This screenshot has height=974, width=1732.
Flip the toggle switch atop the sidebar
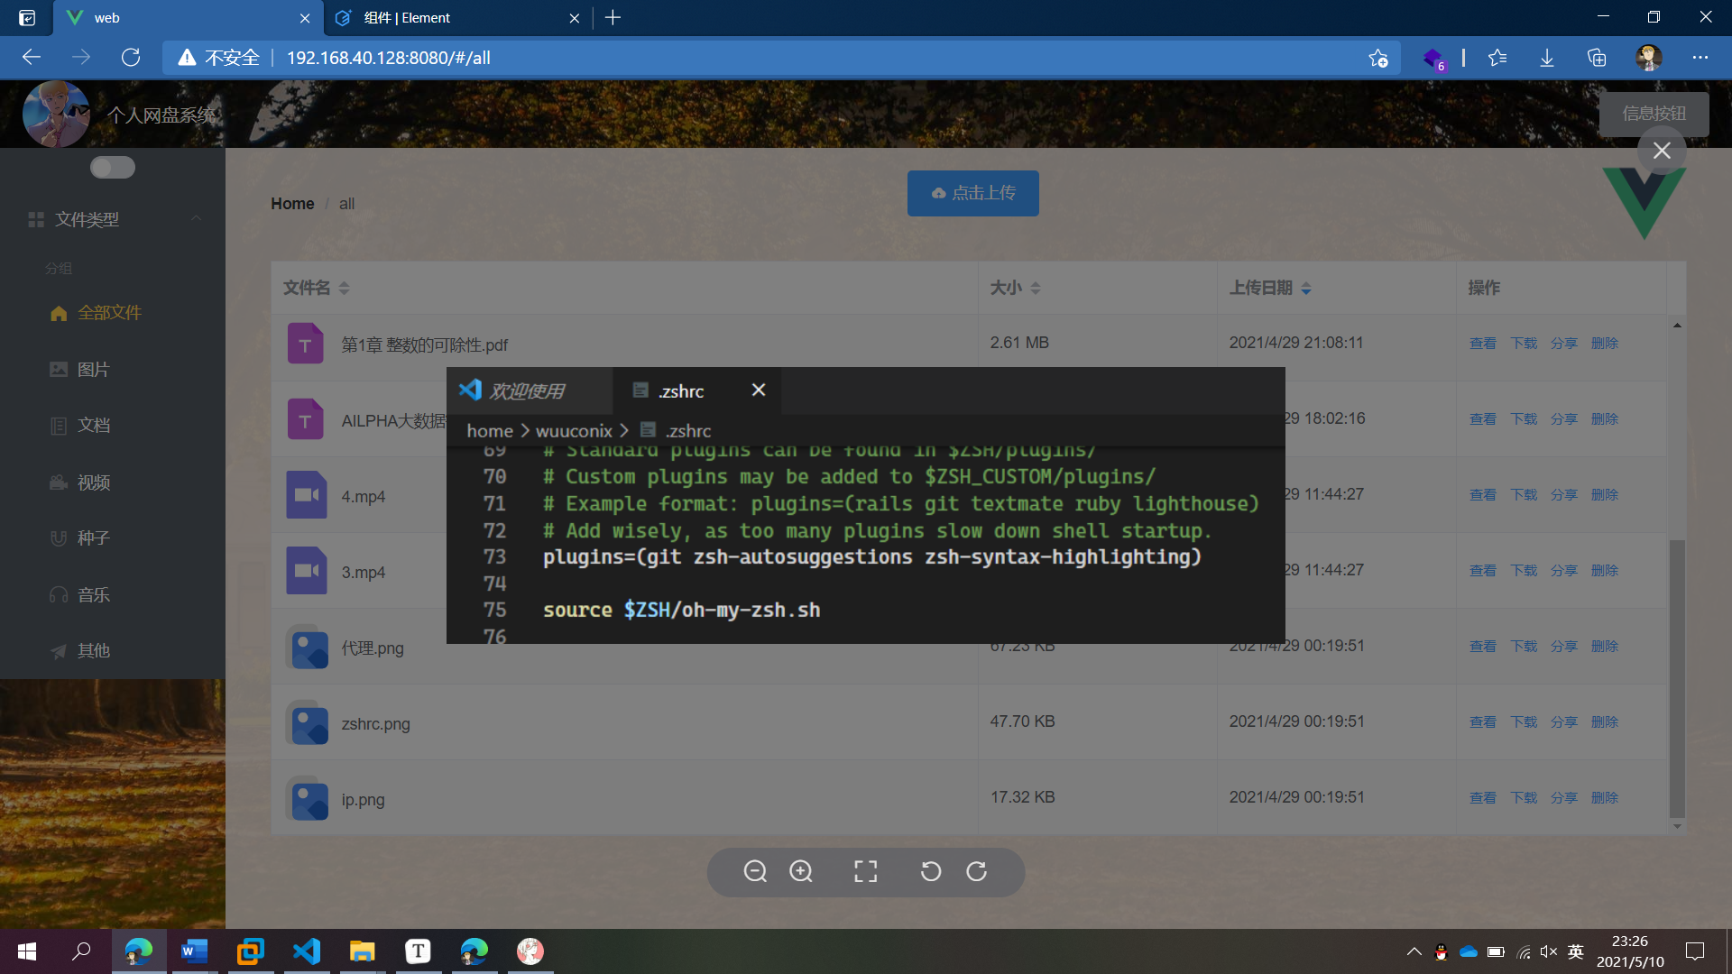coord(112,167)
